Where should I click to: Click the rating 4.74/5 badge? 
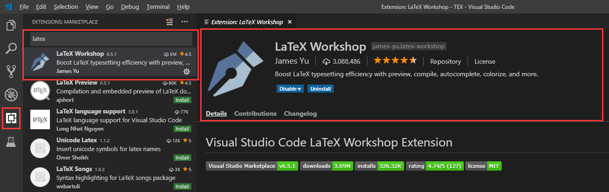(435, 166)
